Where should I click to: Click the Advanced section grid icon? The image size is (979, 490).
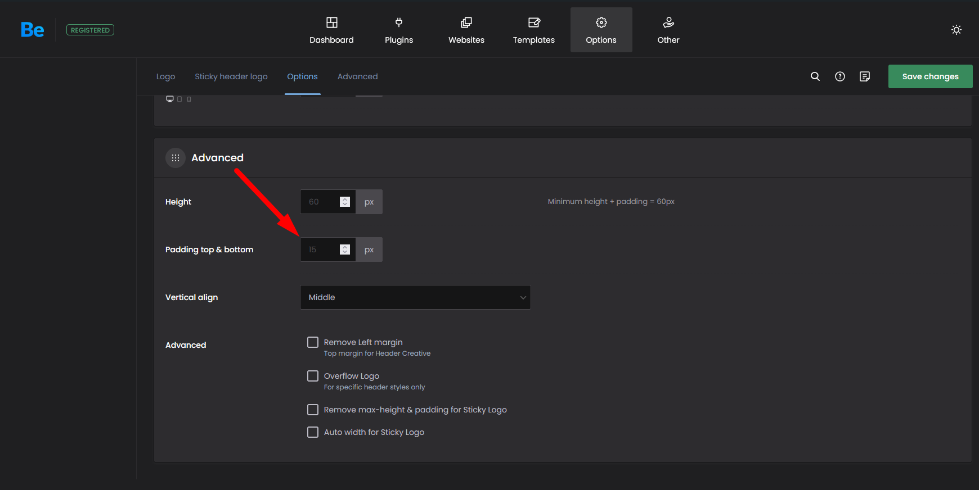(x=176, y=158)
